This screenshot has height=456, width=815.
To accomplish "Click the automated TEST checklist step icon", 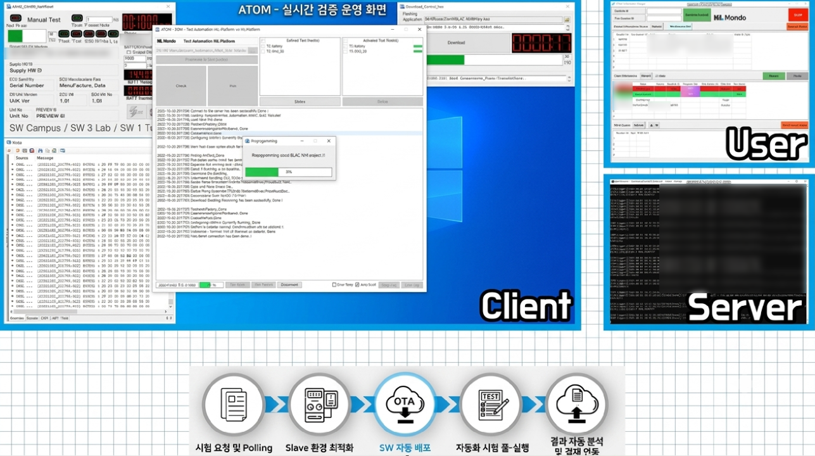I will point(491,405).
